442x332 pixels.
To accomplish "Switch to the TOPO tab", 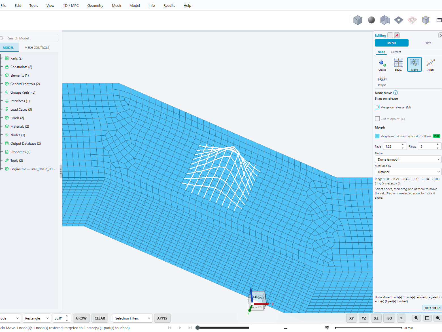I will tap(427, 43).
